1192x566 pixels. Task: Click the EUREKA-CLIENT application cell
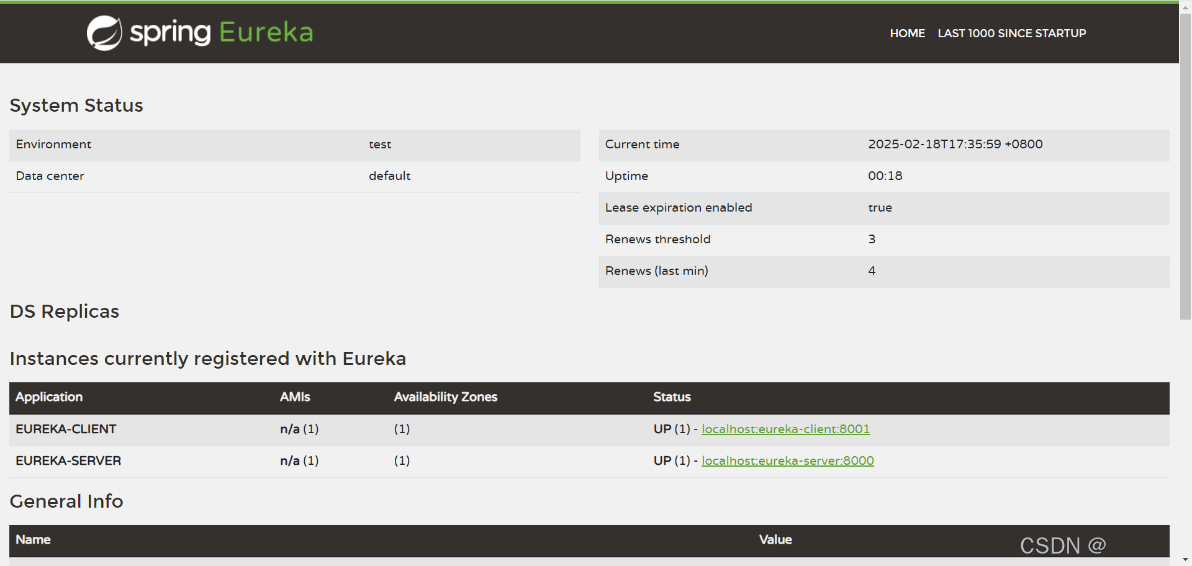click(66, 429)
